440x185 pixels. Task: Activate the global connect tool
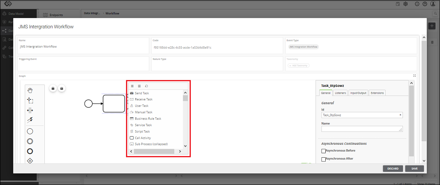tap(30, 120)
